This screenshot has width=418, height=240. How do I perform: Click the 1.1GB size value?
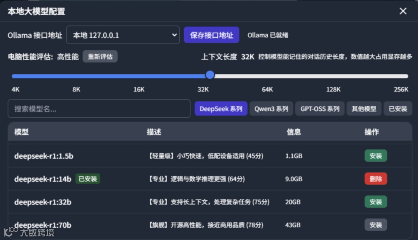[x=293, y=156]
